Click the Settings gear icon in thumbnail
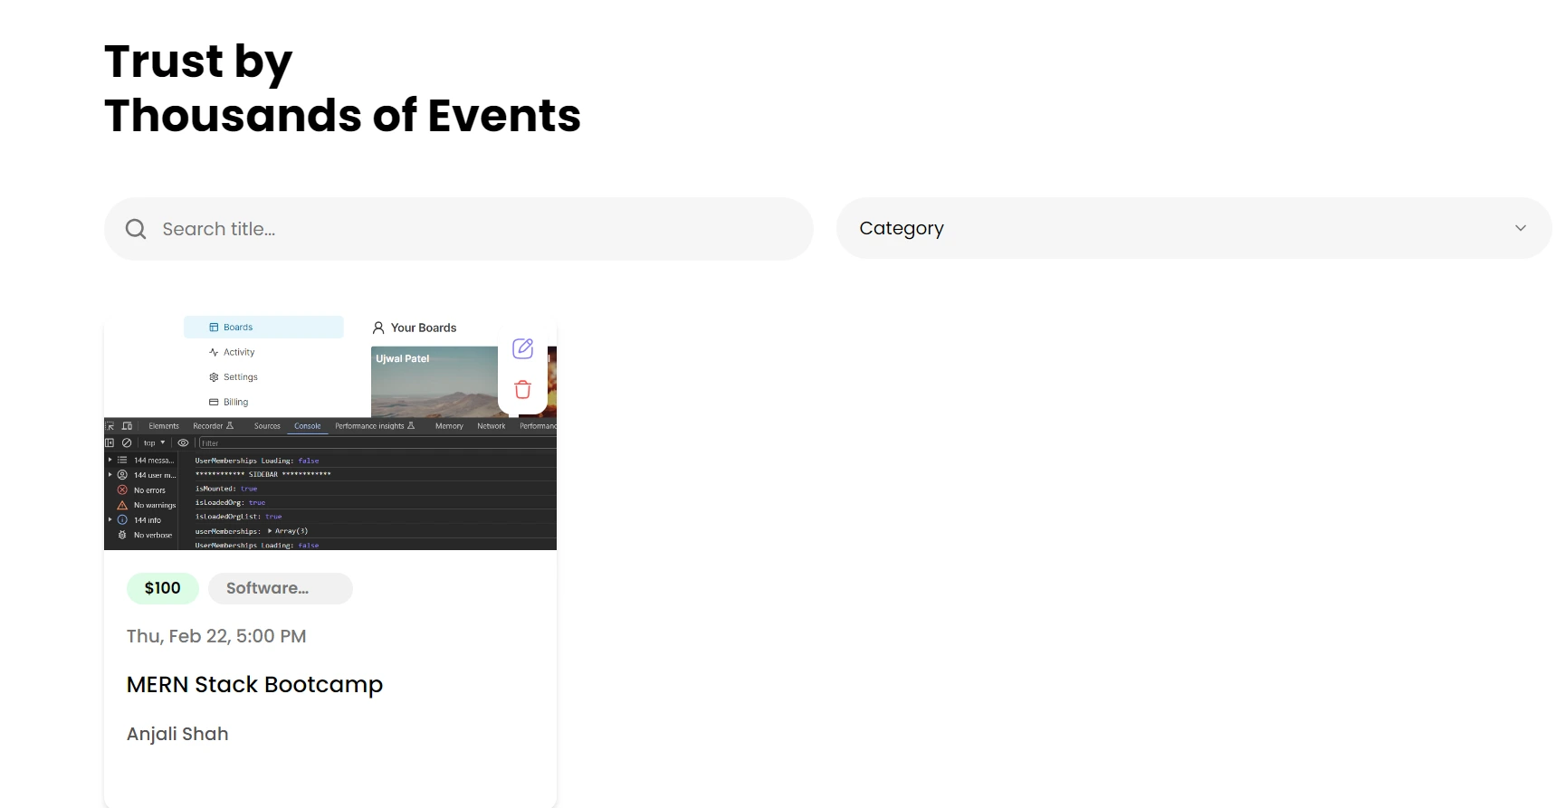 (214, 377)
